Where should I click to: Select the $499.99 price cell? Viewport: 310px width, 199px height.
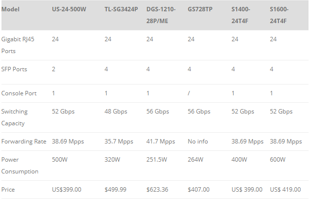[x=116, y=189]
